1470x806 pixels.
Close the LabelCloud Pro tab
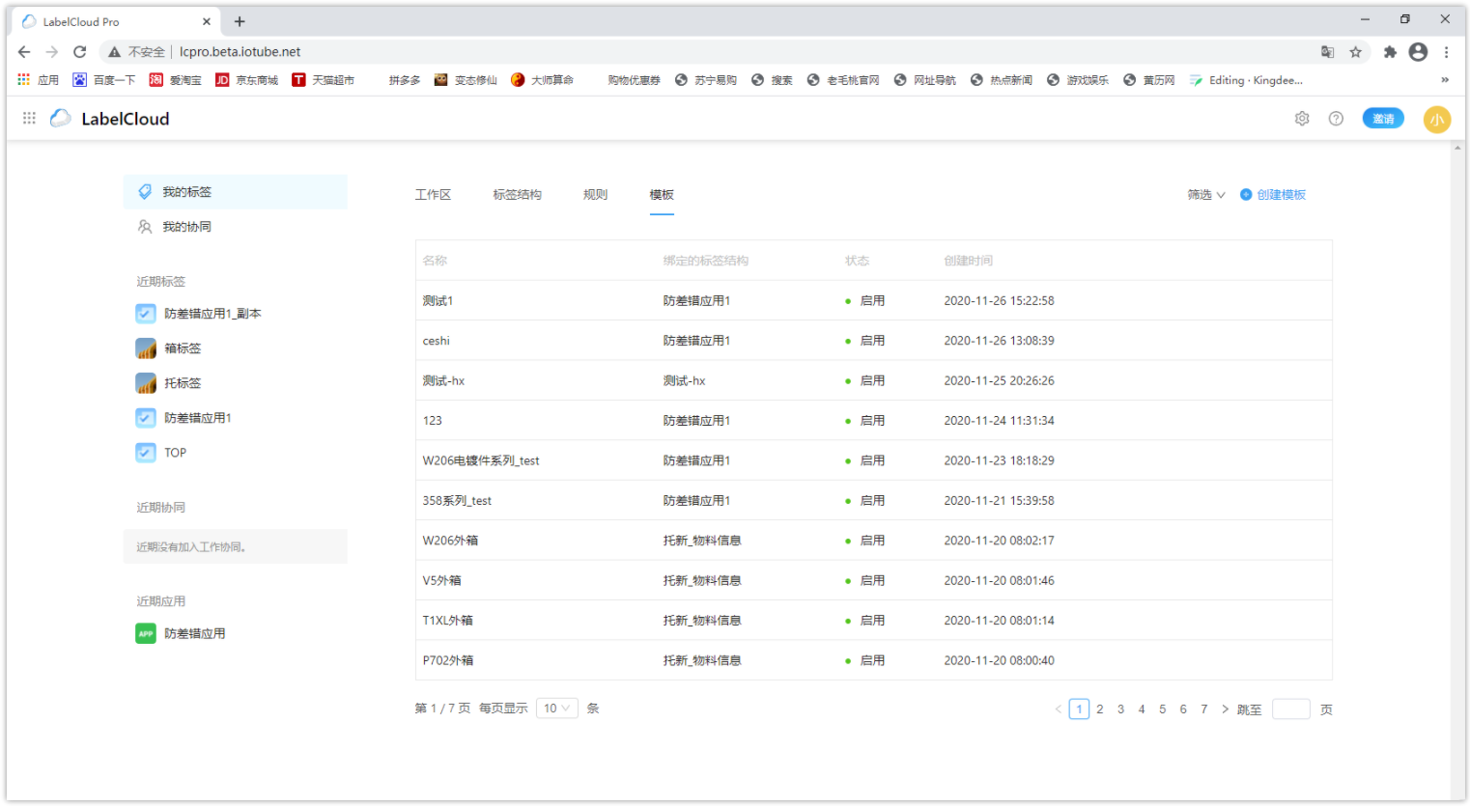(207, 21)
